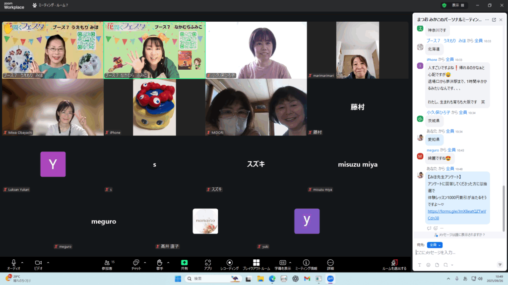The image size is (508, 285).
Task: Expand the audio options arrow beside オーディオ
Action: click(22, 262)
